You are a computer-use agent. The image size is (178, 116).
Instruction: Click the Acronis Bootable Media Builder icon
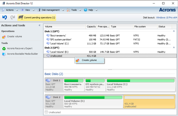coord(4,54)
